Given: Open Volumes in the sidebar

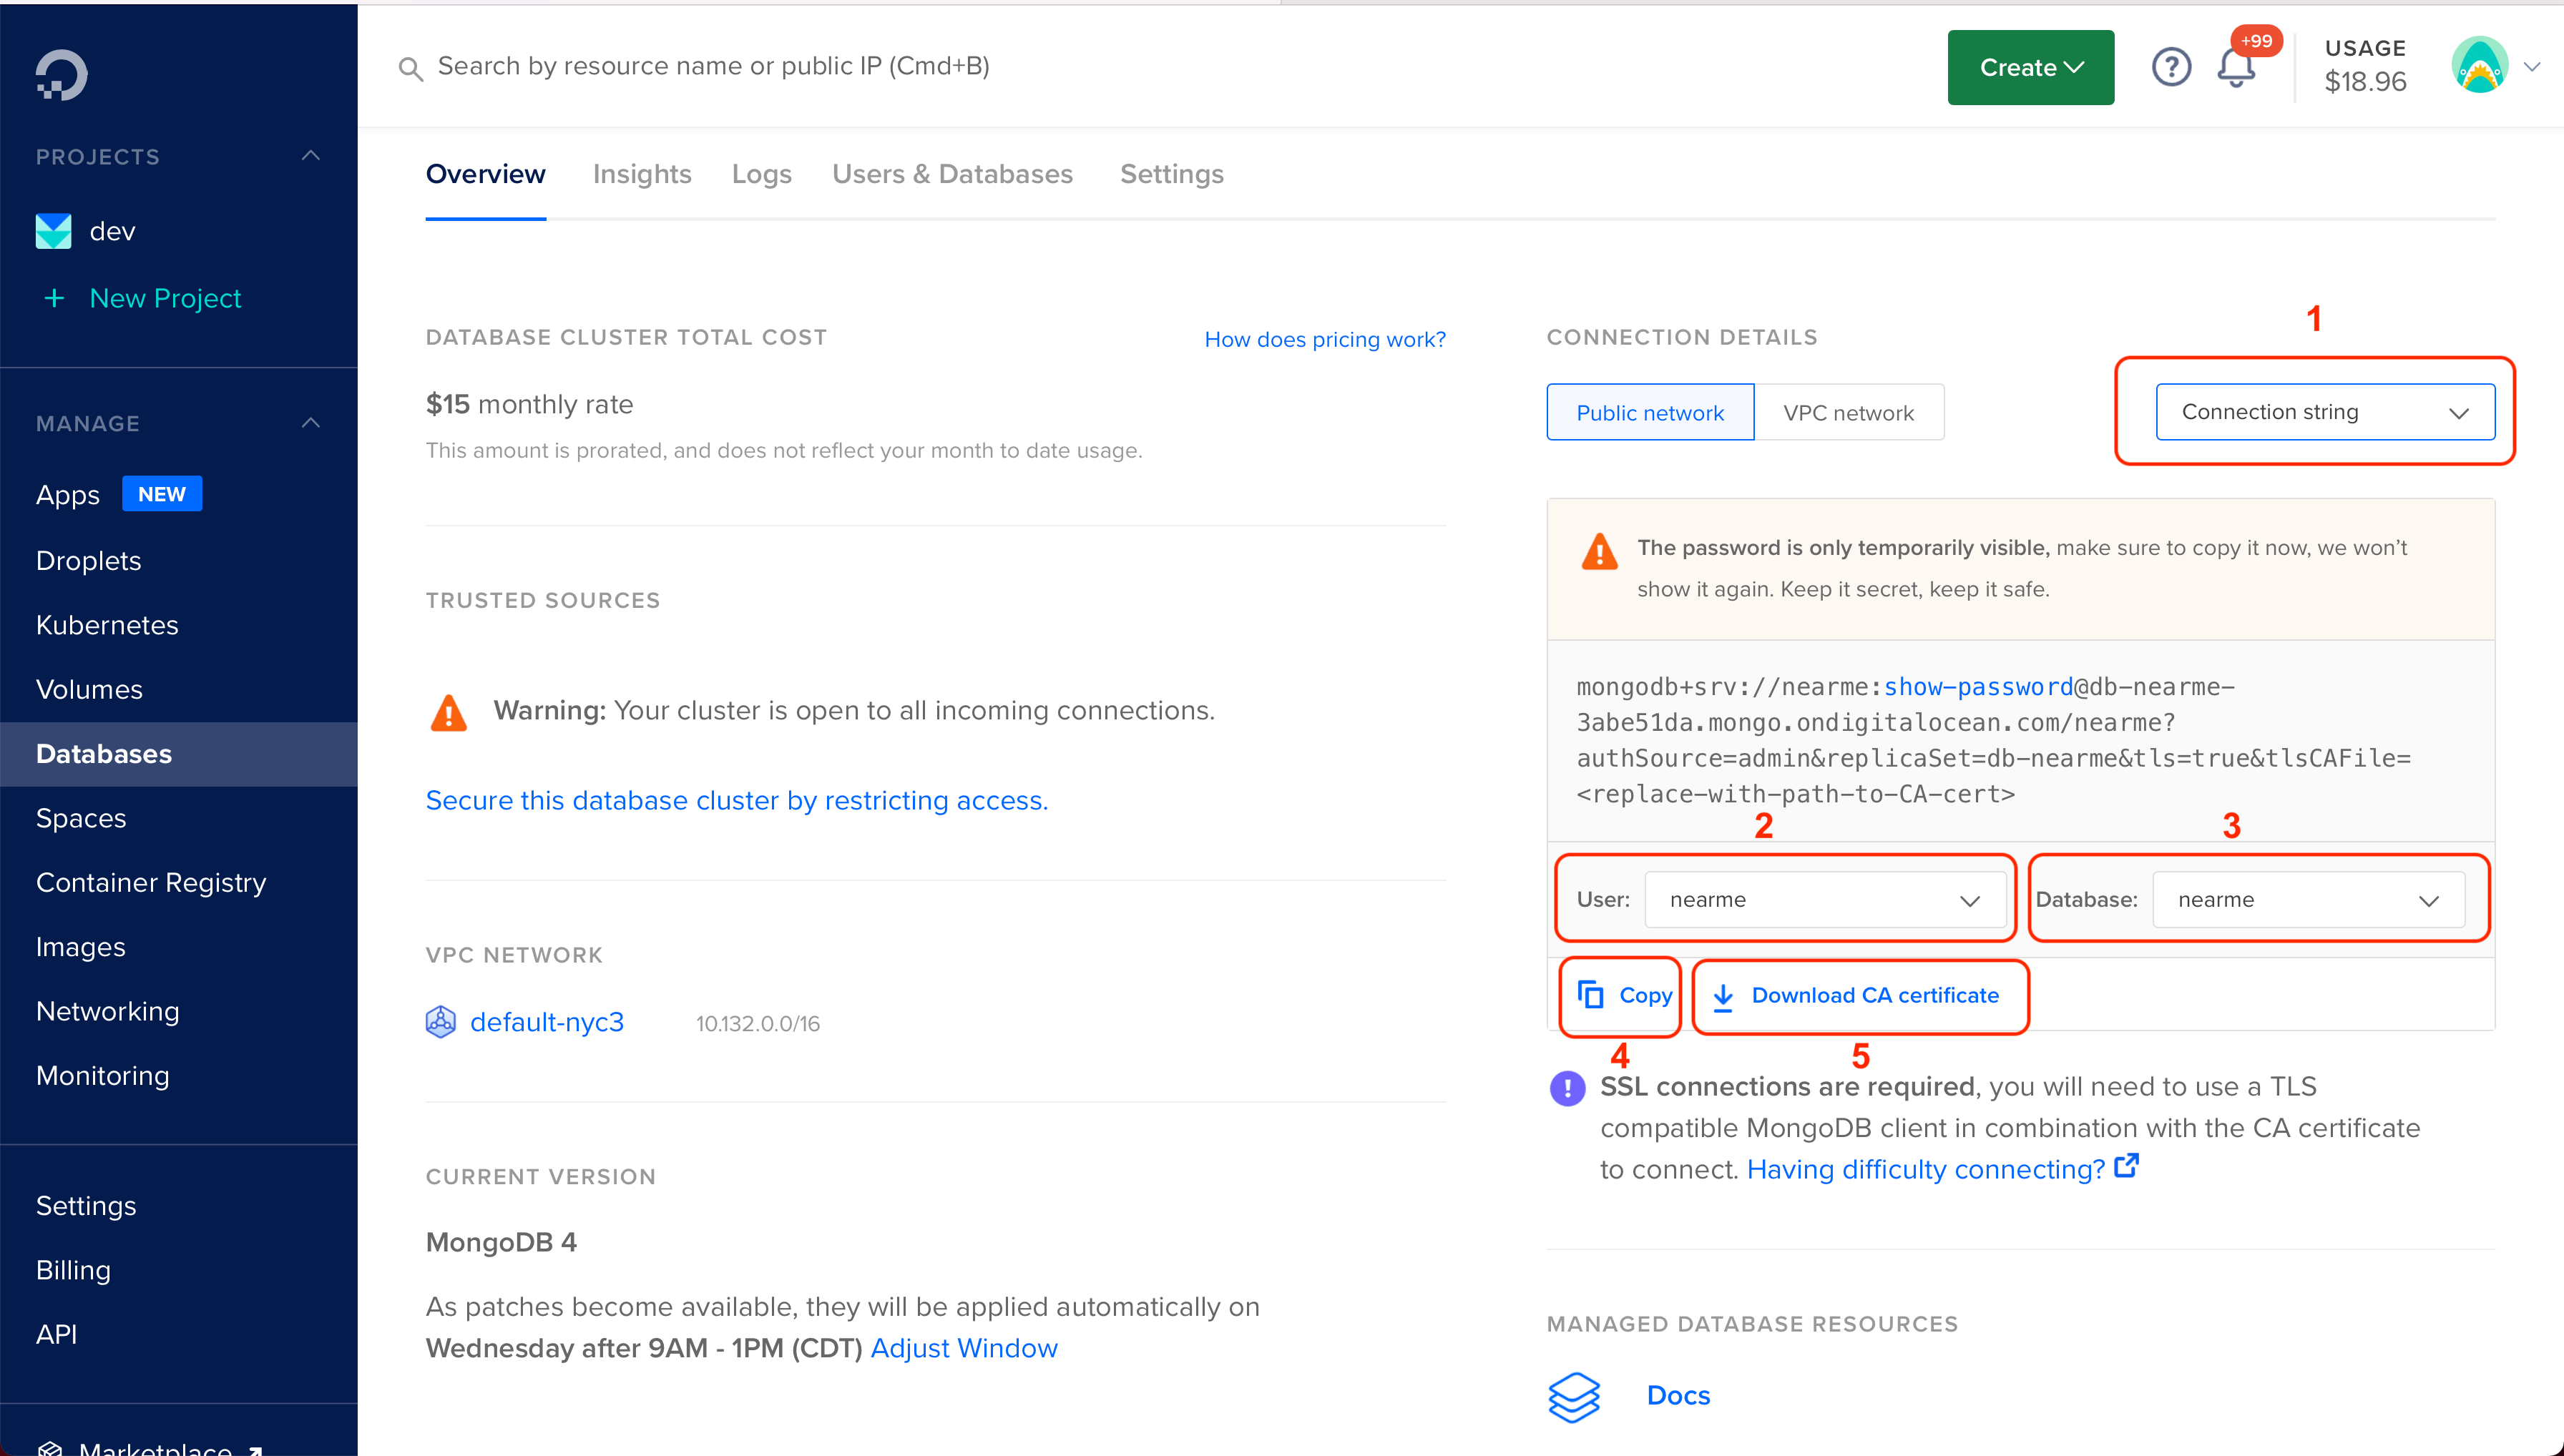Looking at the screenshot, I should tap(89, 690).
